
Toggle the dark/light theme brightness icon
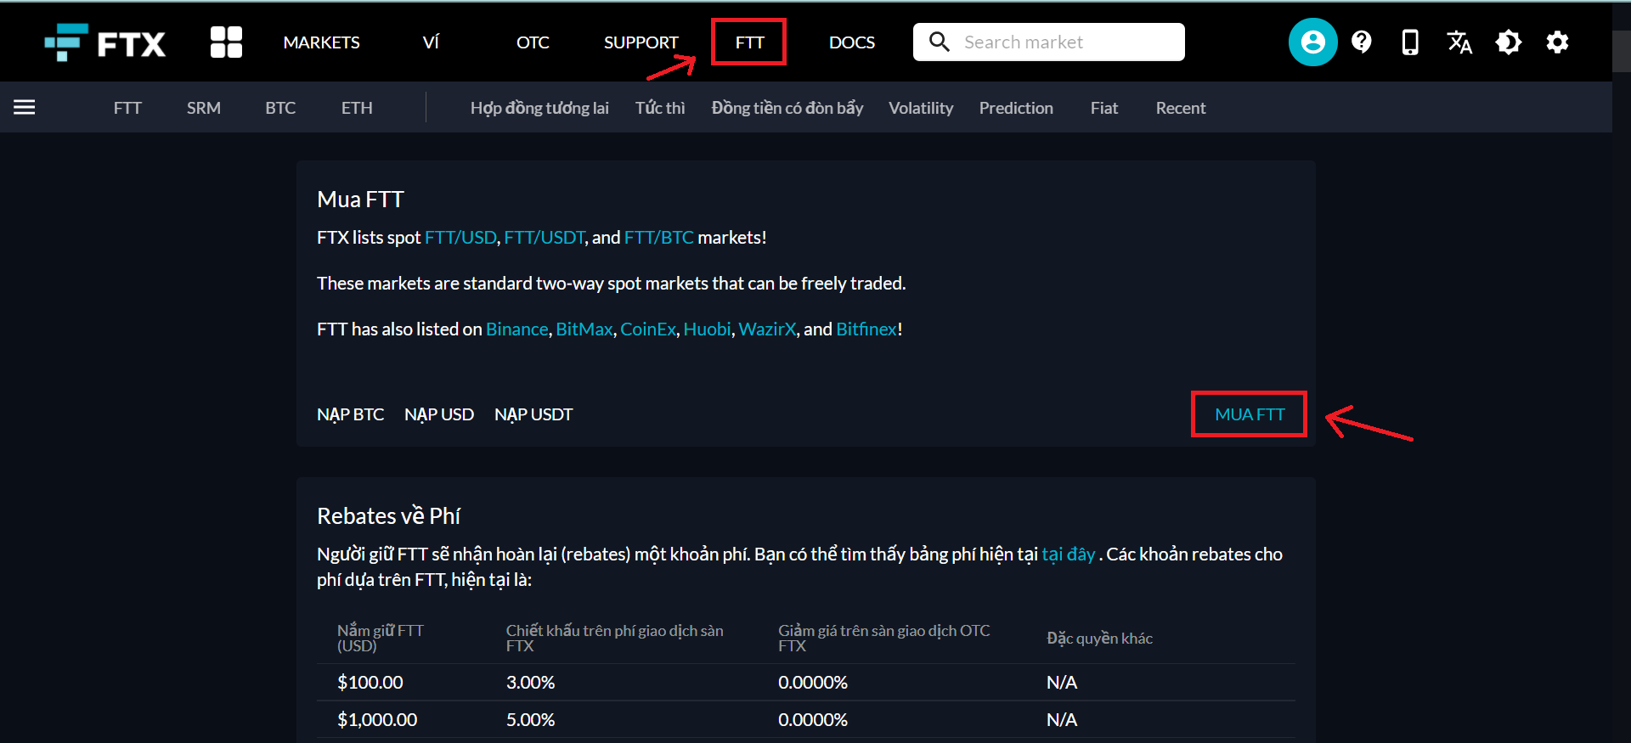coord(1509,42)
